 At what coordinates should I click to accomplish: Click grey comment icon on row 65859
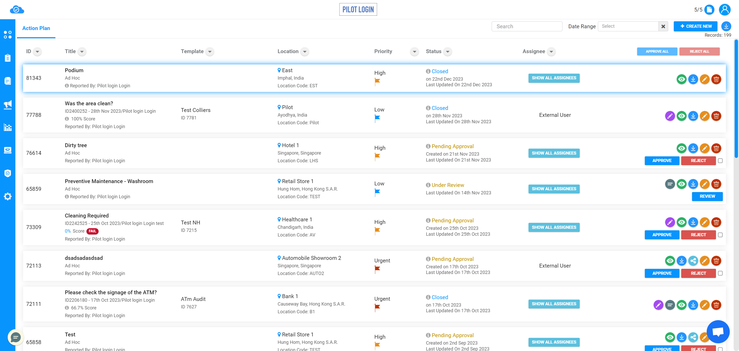pyautogui.click(x=669, y=184)
